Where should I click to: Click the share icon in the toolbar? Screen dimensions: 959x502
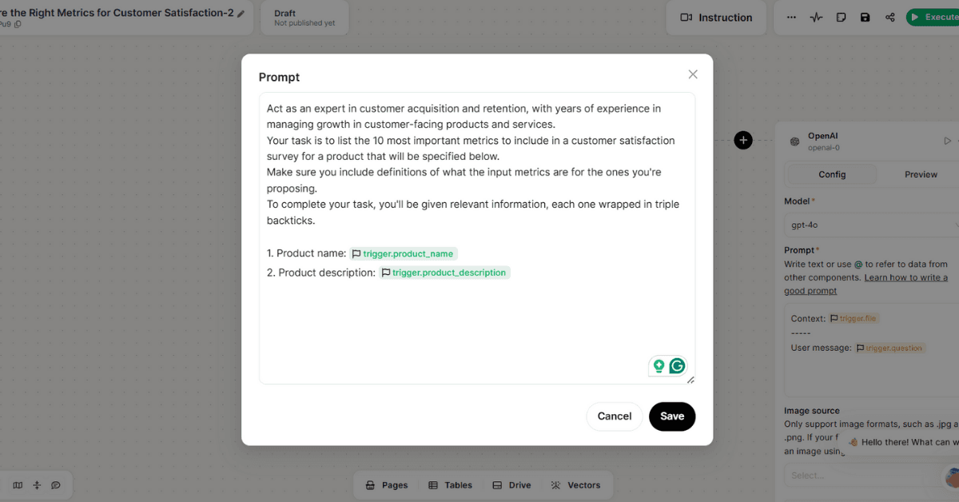pos(890,18)
